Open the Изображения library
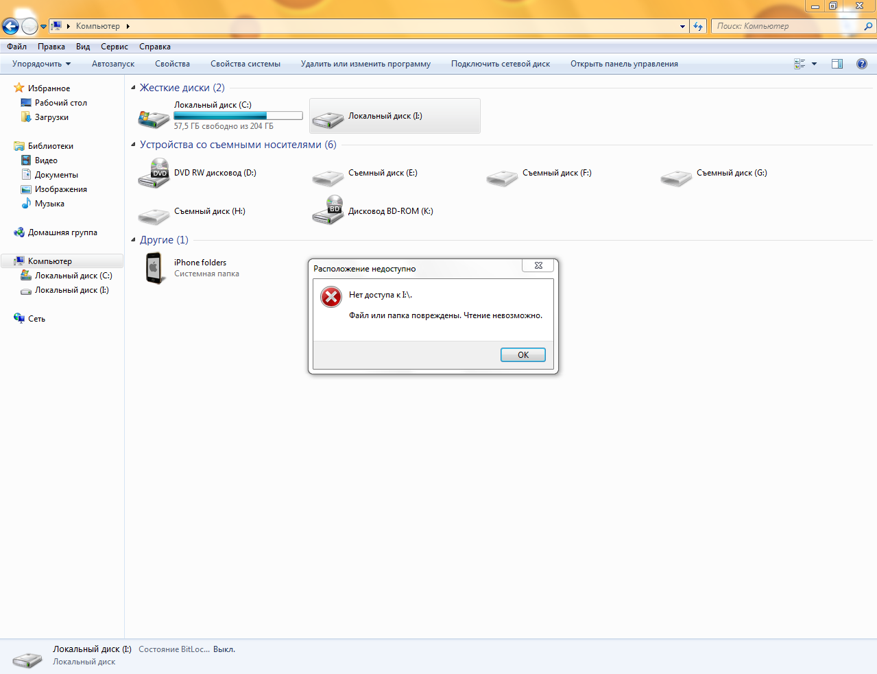Viewport: 877px width, 674px height. pyautogui.click(x=60, y=189)
